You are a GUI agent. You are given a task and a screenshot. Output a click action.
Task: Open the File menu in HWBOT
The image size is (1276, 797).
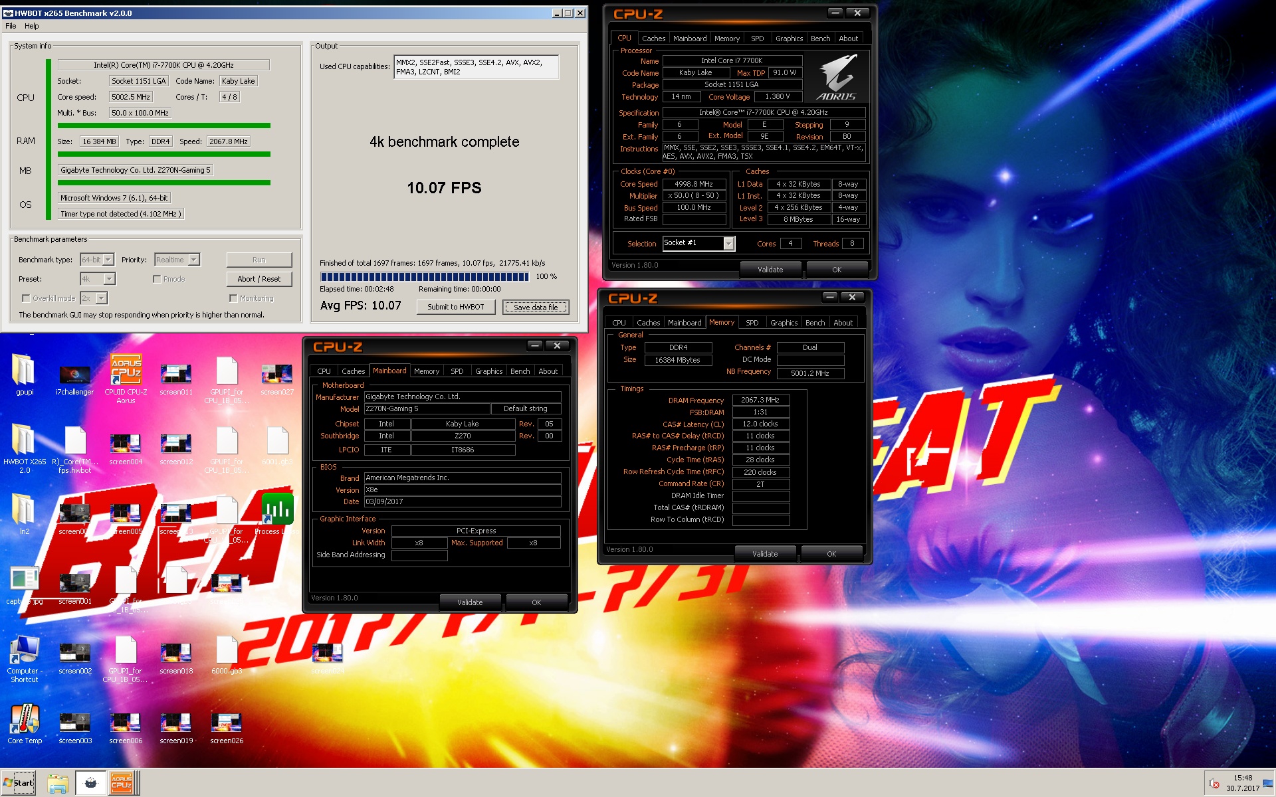11,26
